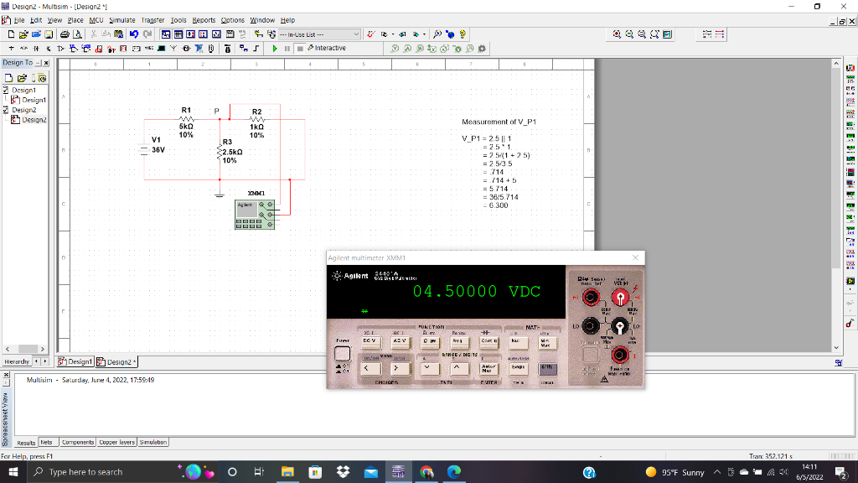Collapse the Design2 tree entry
This screenshot has height=483, width=858.
click(x=5, y=109)
